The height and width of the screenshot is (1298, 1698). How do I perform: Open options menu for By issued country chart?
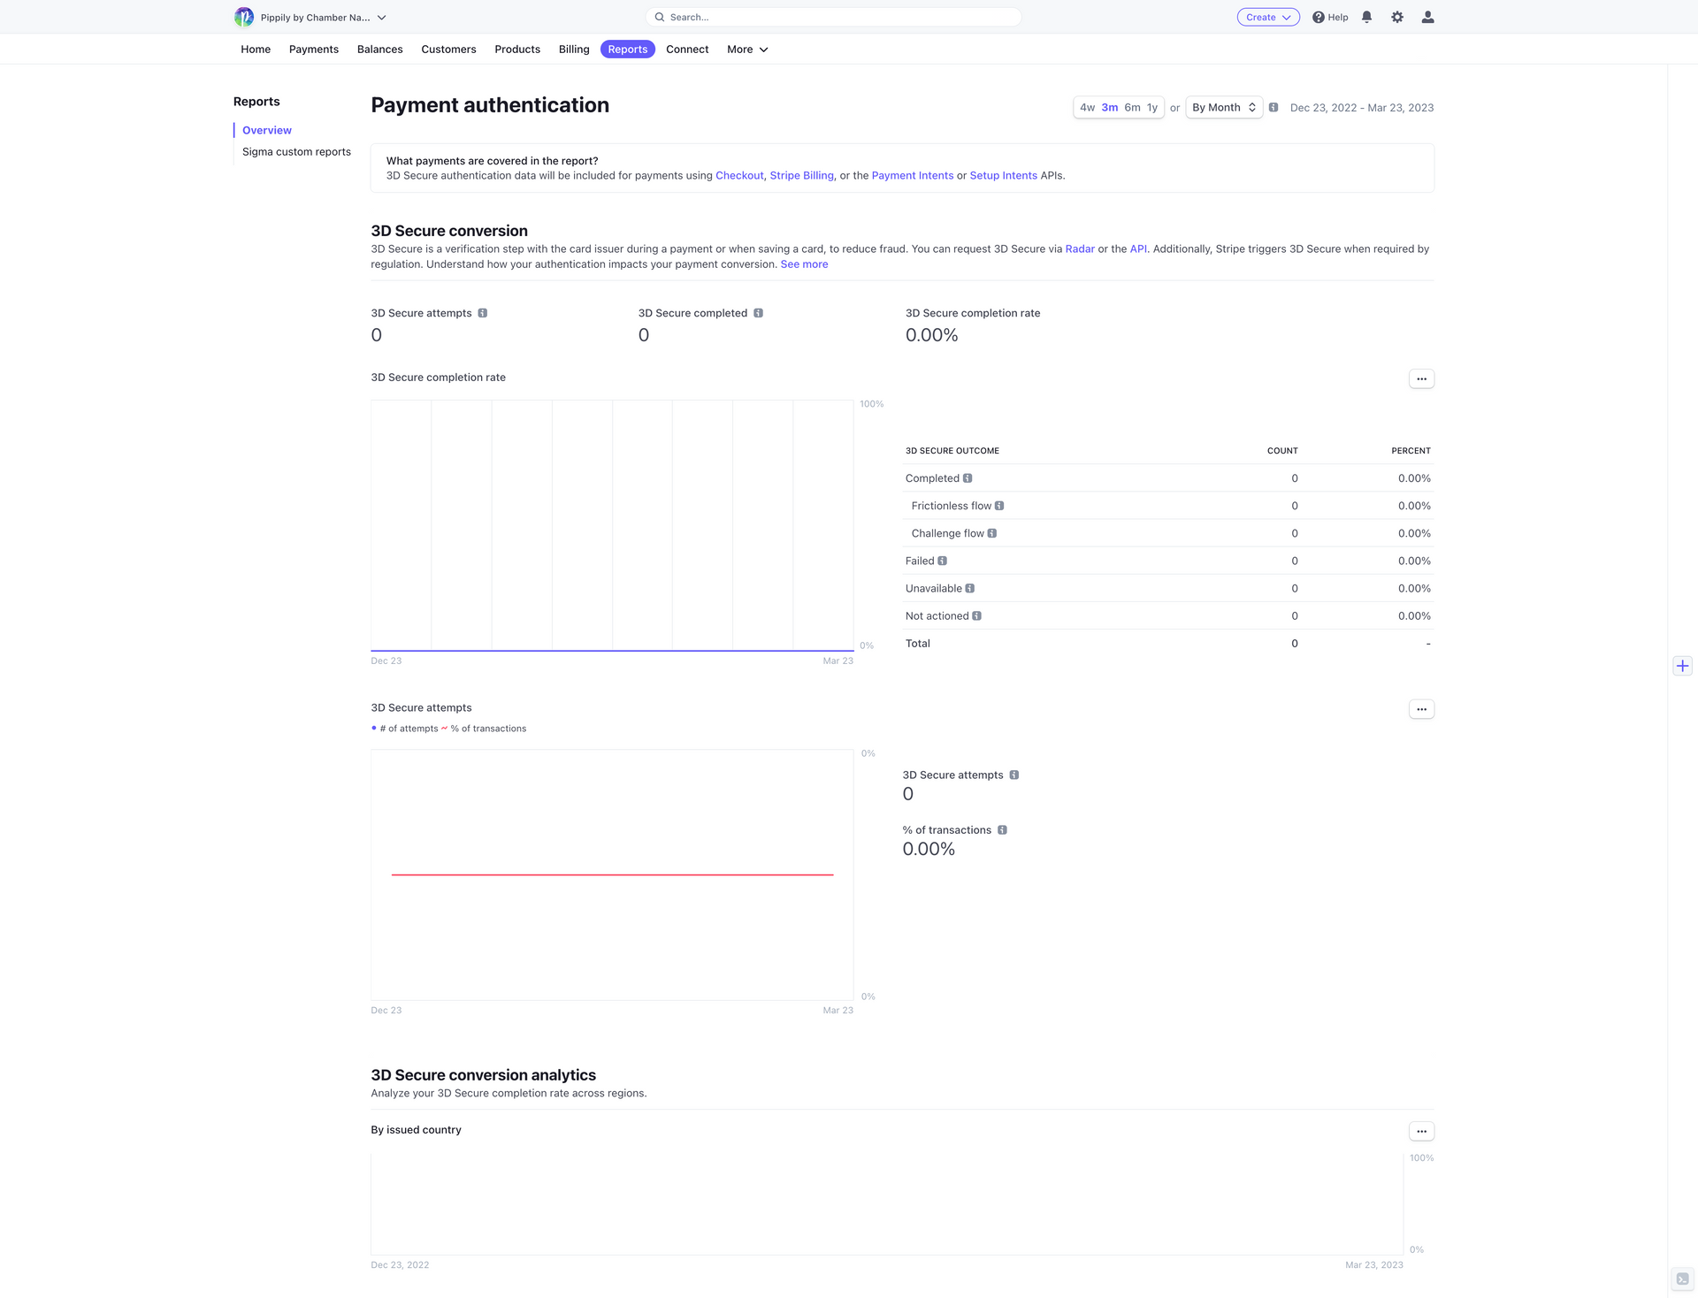point(1421,1131)
